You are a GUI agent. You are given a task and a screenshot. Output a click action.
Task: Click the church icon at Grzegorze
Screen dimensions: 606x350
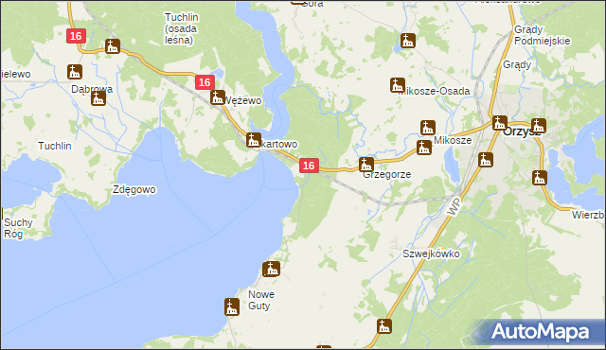(x=366, y=165)
